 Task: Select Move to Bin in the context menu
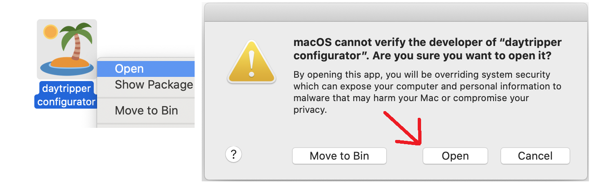tap(146, 111)
